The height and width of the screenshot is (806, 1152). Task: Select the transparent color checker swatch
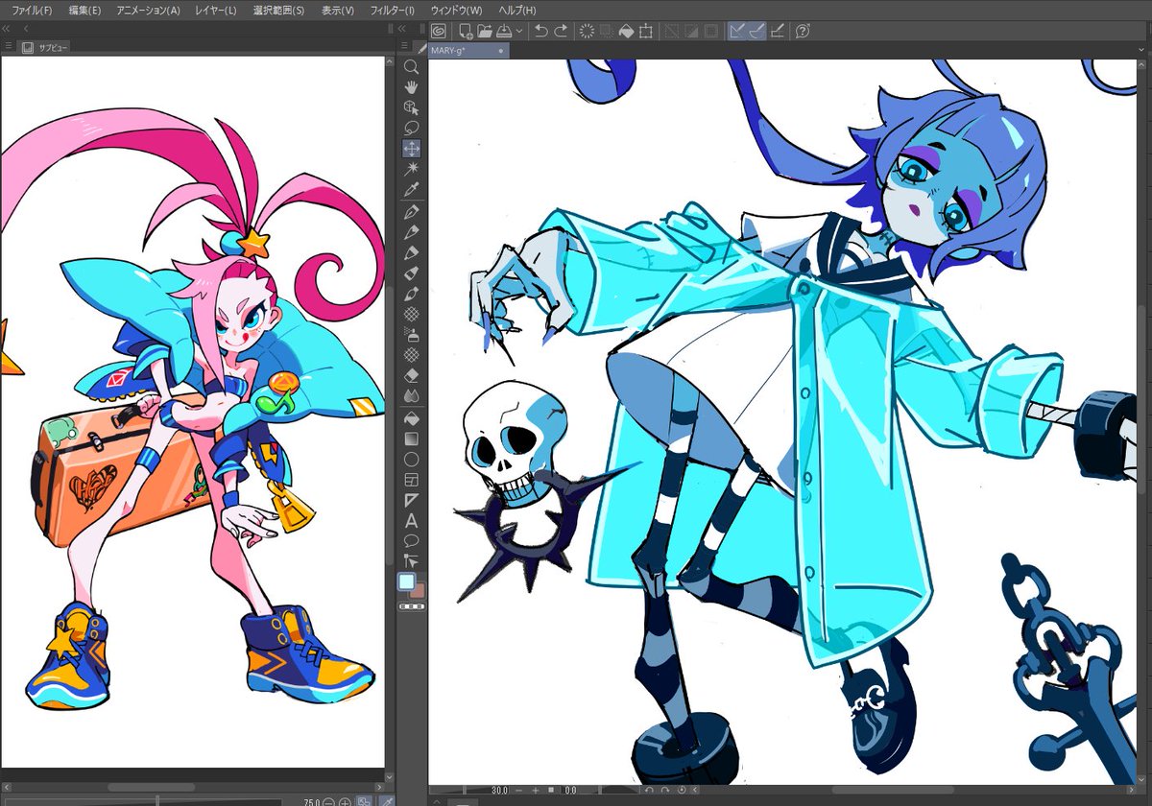[411, 605]
